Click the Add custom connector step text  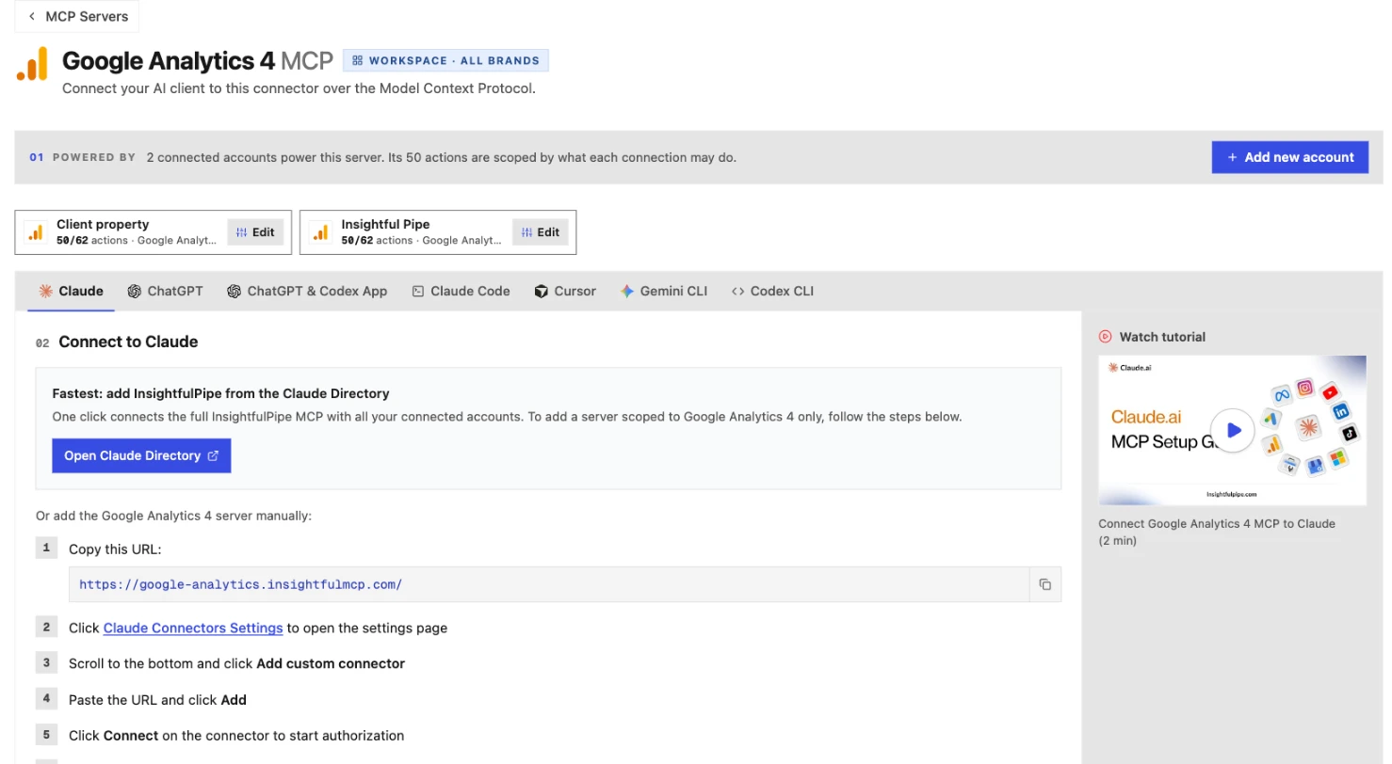pos(236,664)
